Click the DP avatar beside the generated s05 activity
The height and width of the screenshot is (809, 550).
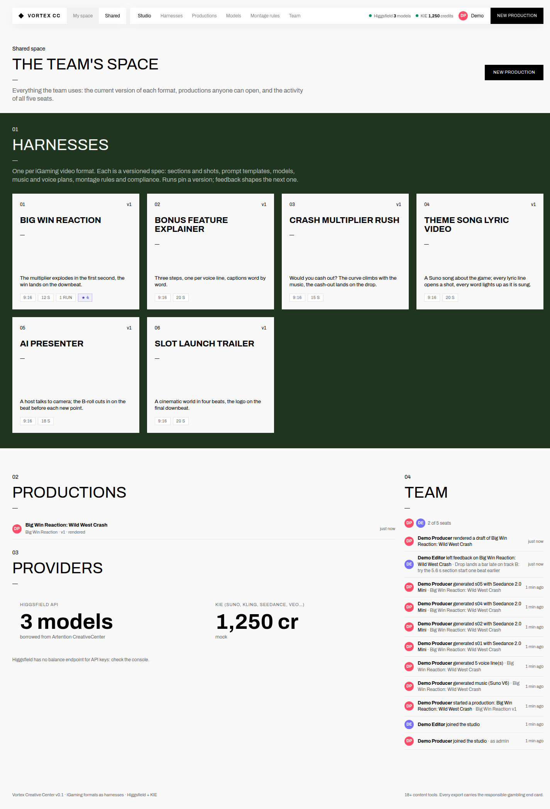(x=409, y=587)
